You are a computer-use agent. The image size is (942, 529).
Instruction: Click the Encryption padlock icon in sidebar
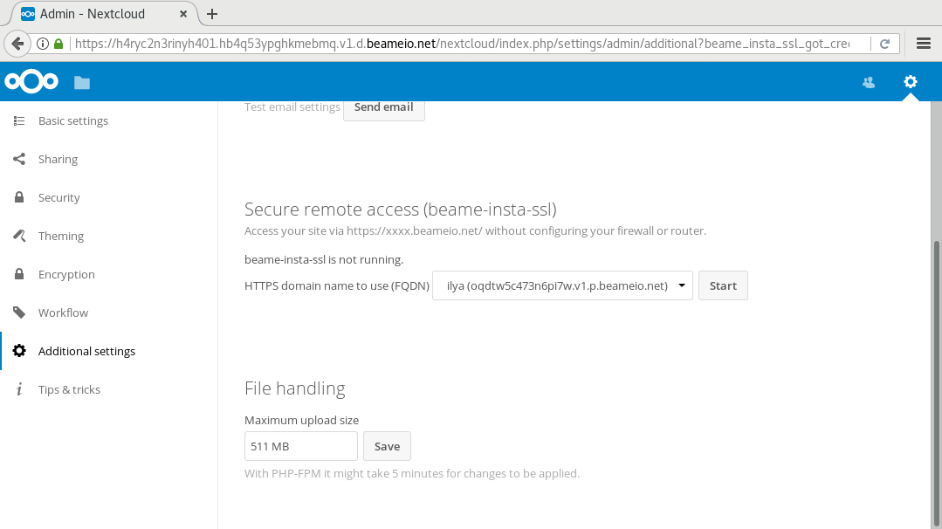coord(19,274)
